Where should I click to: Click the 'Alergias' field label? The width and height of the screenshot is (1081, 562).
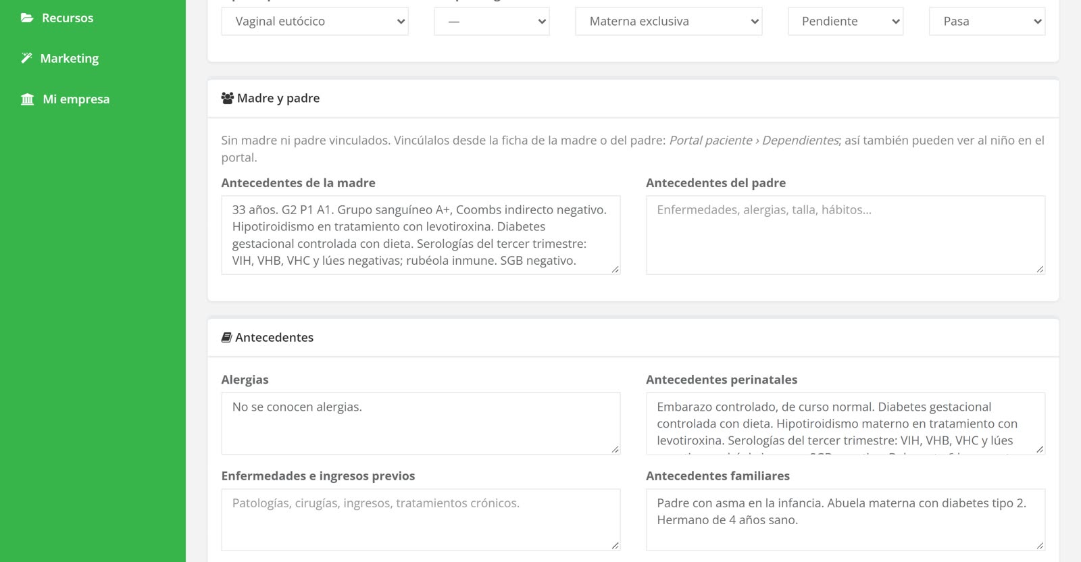(245, 380)
